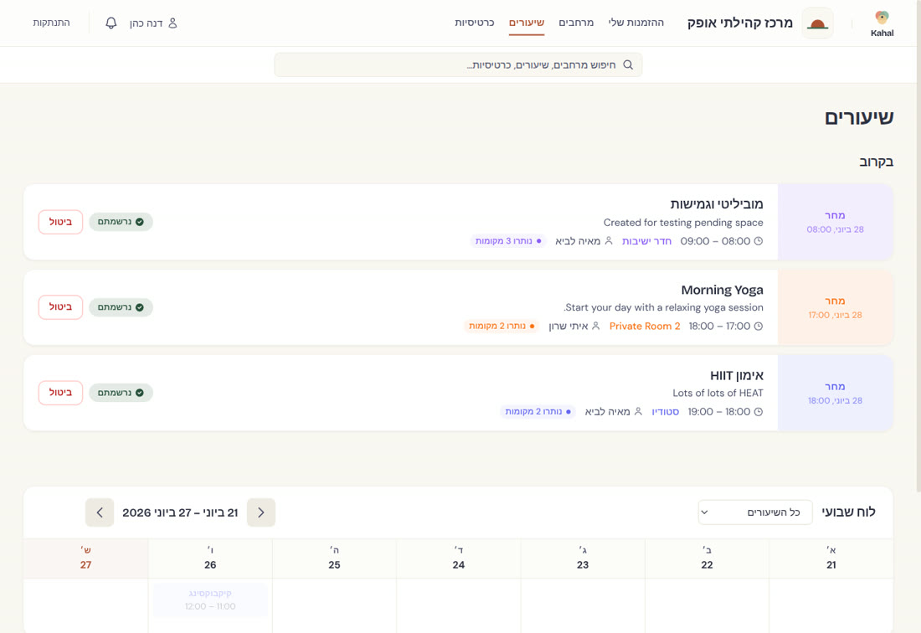Click the התנתקות logout link

pos(51,23)
